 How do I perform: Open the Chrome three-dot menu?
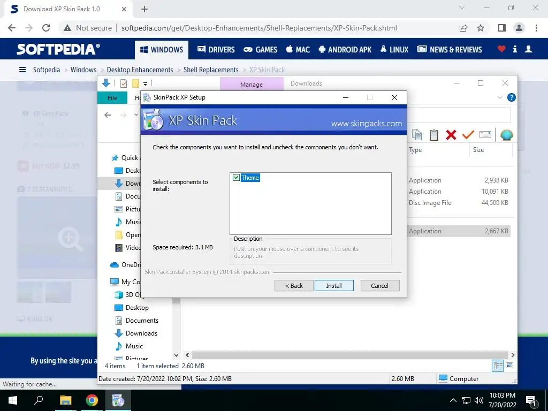[536, 28]
